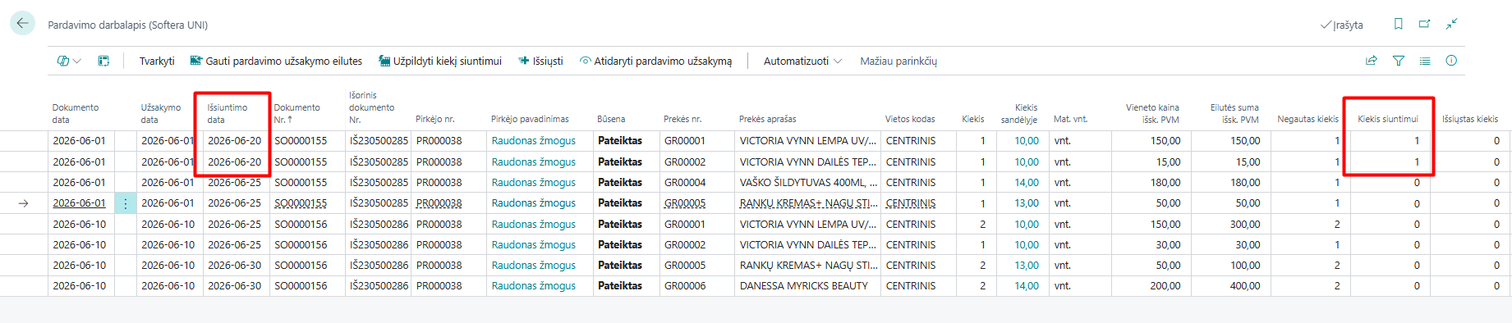Click page title Pardavimo darbalapis (Softera UNI)
Image resolution: width=1512 pixels, height=323 pixels.
coord(128,25)
